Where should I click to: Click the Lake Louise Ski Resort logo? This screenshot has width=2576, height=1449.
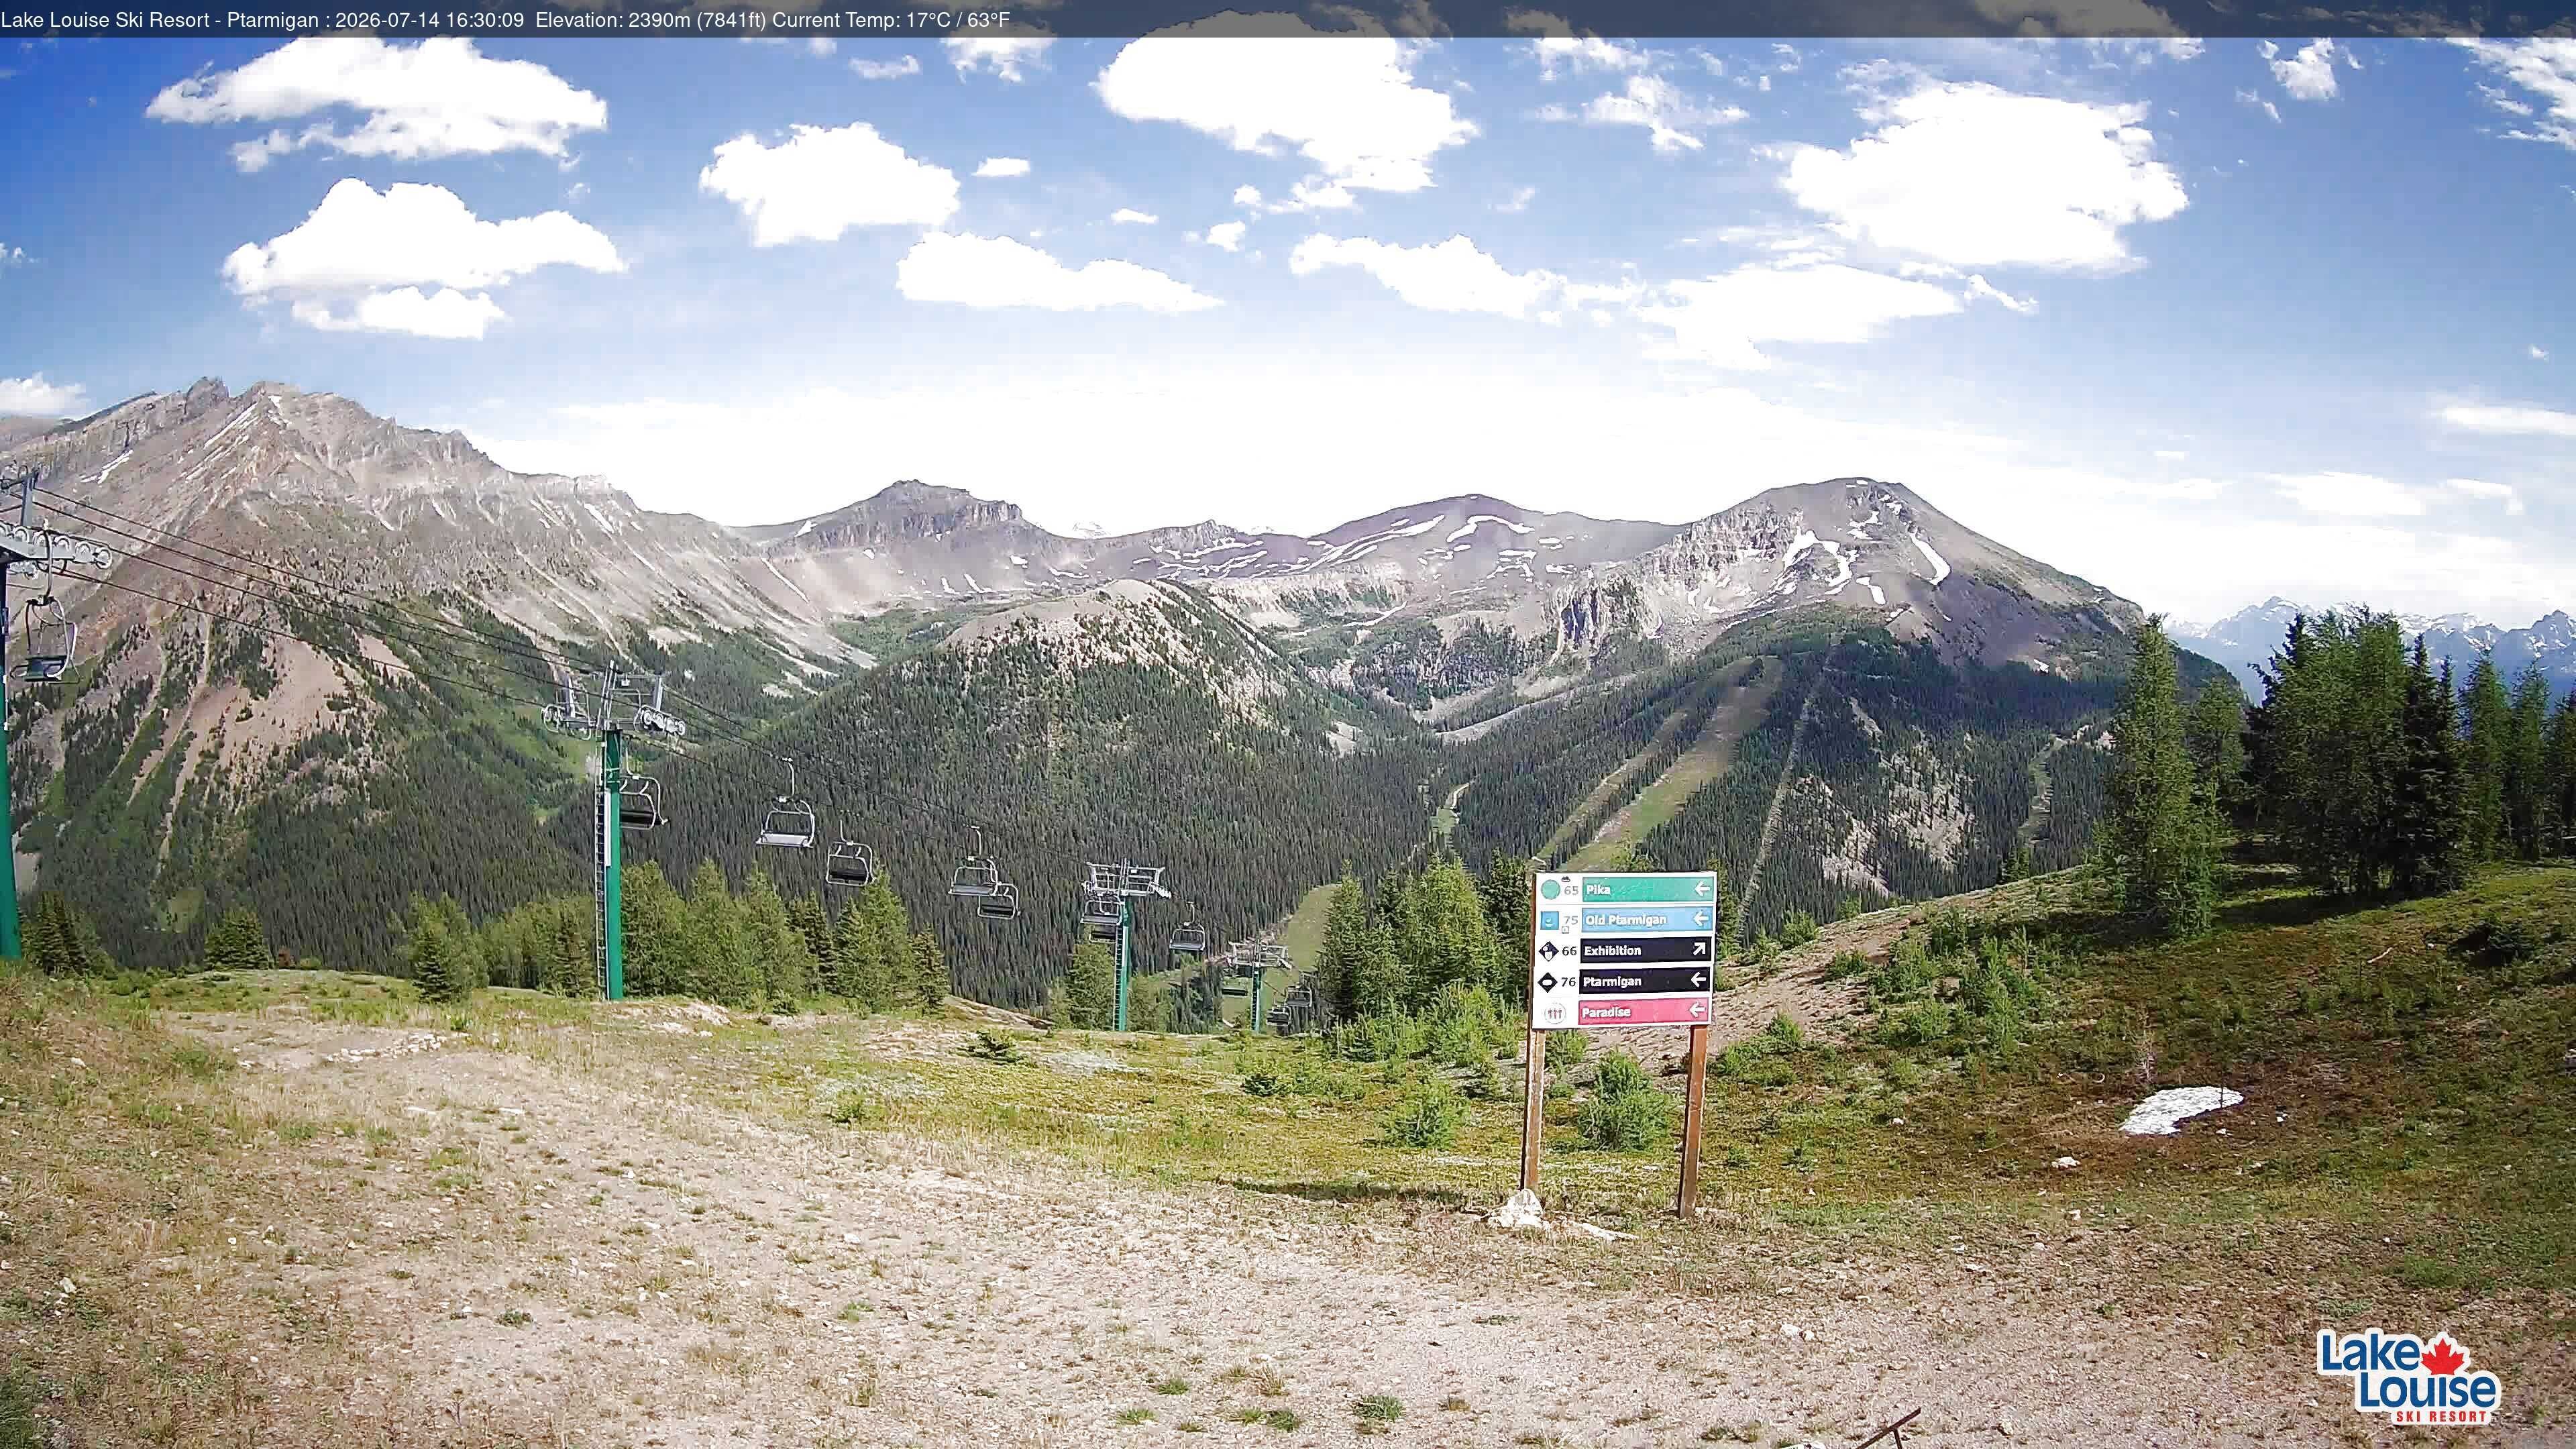[x=2408, y=1377]
